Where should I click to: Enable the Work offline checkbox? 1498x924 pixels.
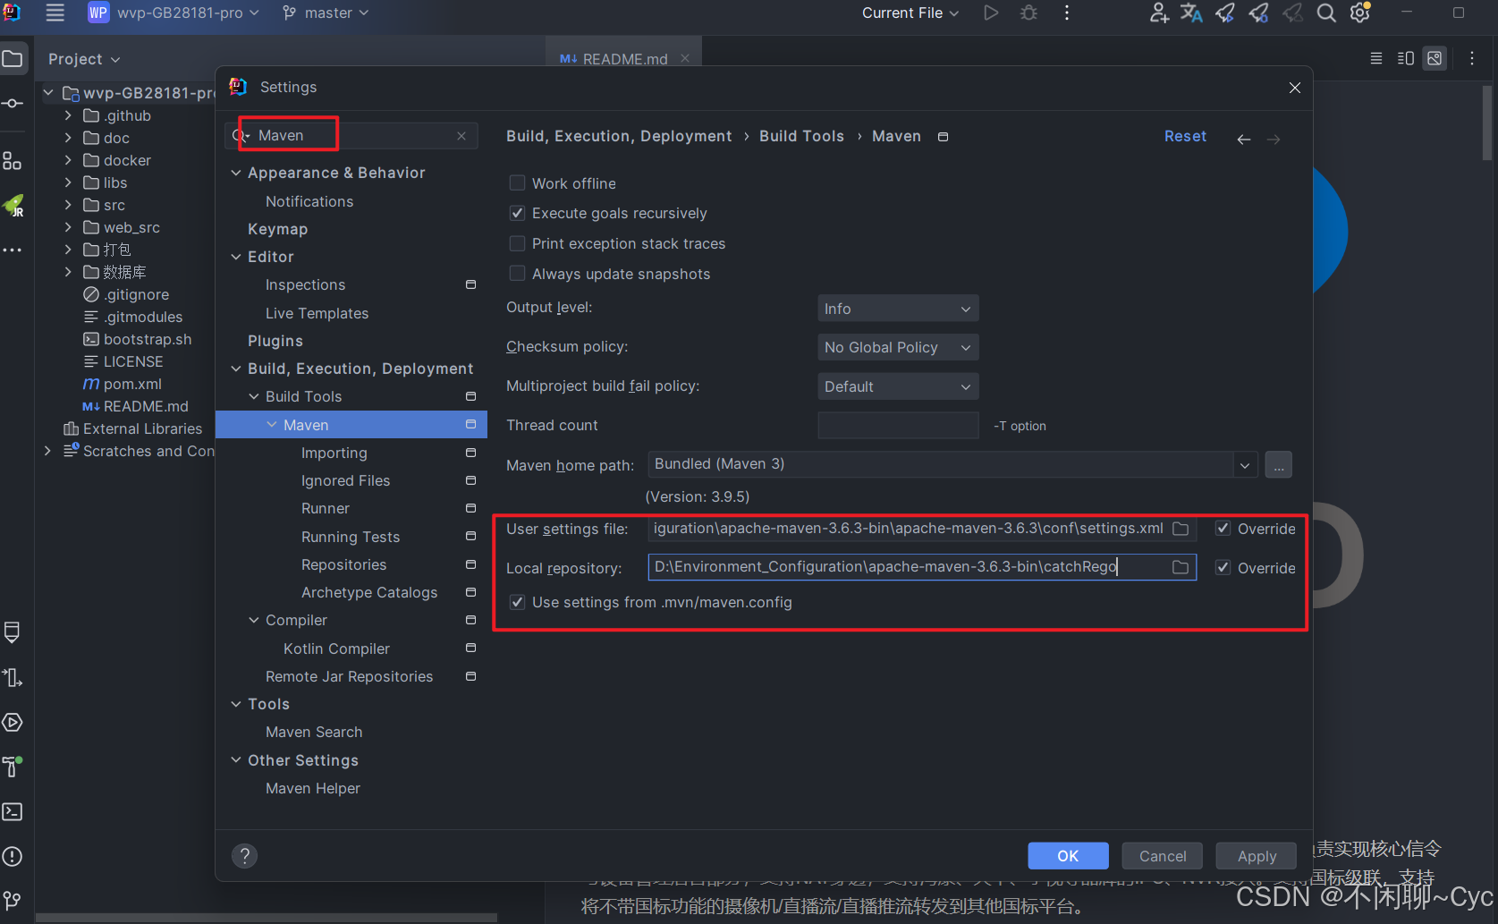(x=517, y=182)
